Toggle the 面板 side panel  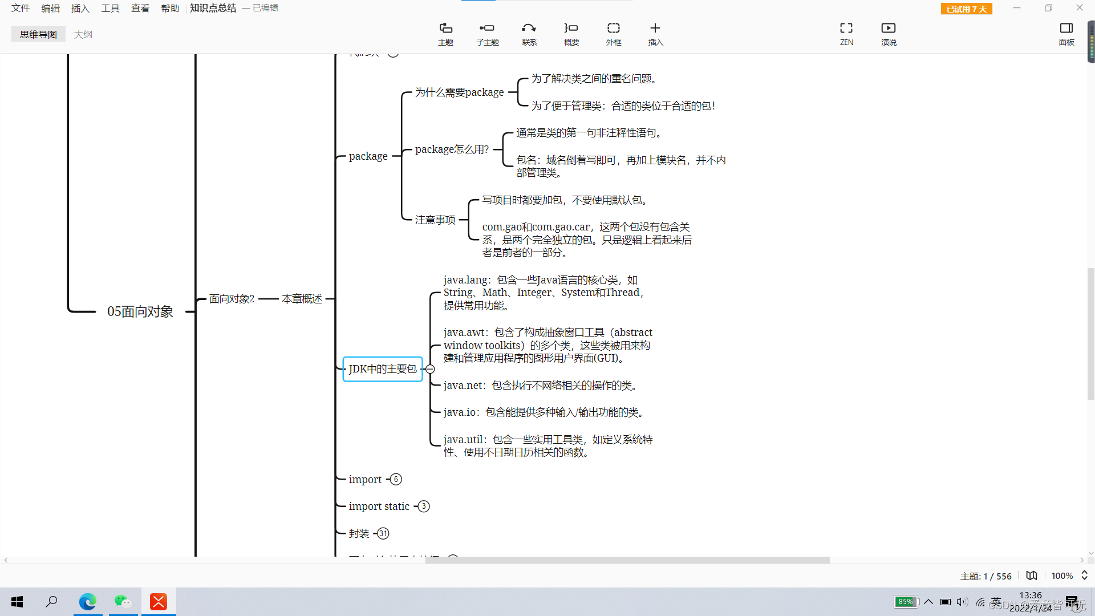click(1066, 34)
